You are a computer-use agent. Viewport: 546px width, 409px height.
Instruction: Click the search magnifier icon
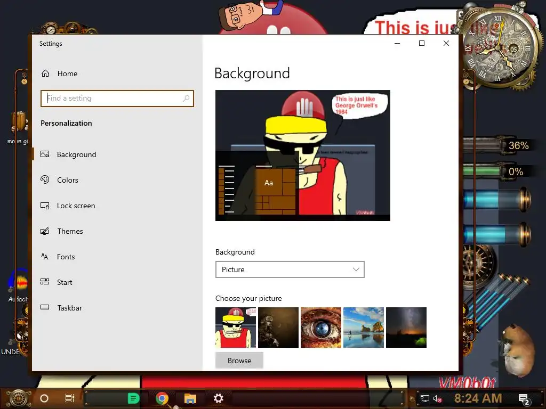click(x=186, y=99)
